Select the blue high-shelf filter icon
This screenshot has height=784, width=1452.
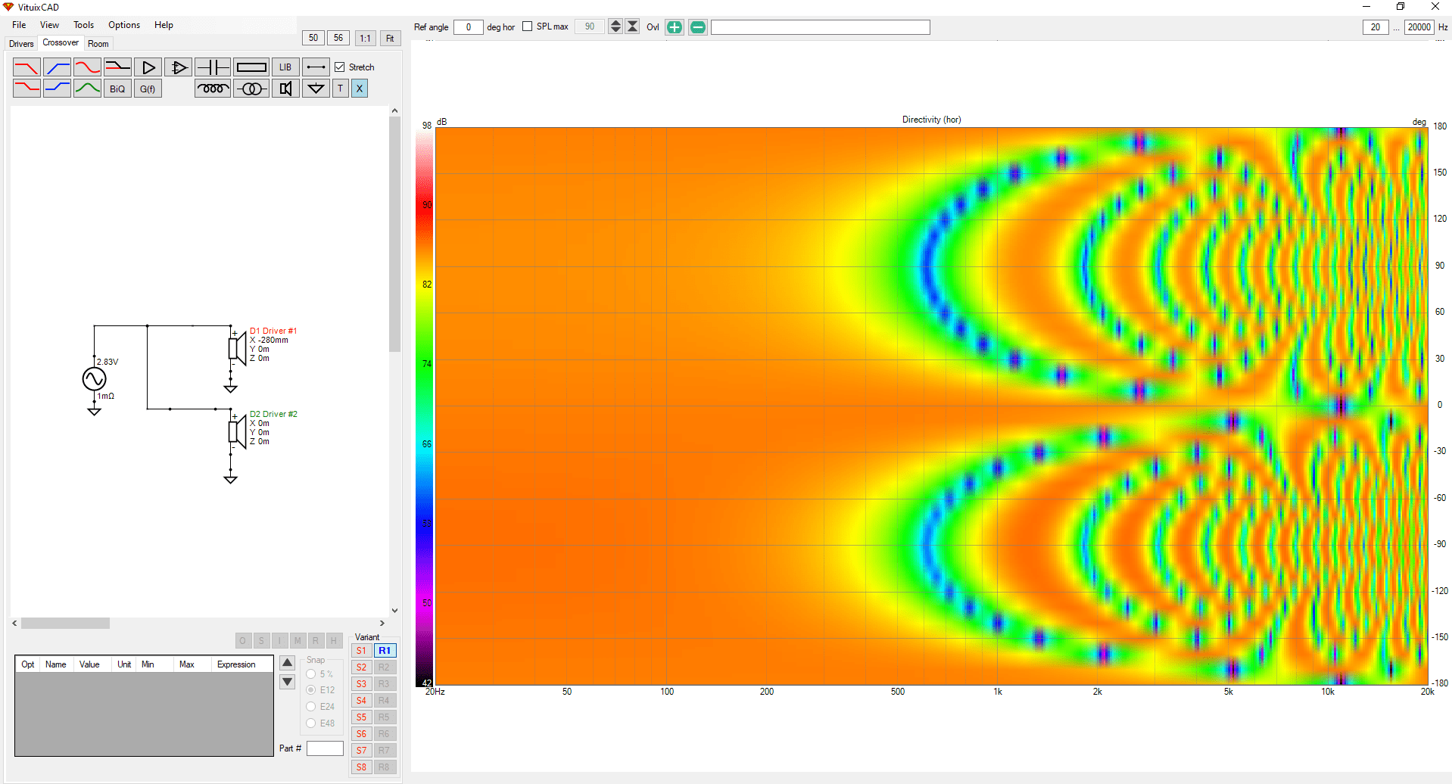pyautogui.click(x=57, y=89)
